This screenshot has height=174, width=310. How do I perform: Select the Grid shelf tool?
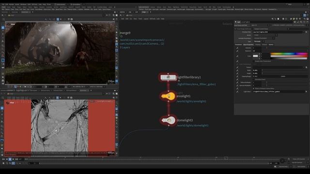click(x=20, y=9)
